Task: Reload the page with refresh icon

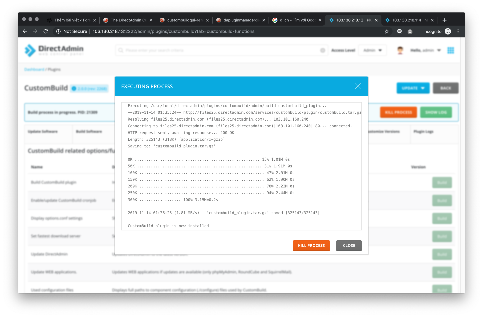Action: [x=46, y=31]
